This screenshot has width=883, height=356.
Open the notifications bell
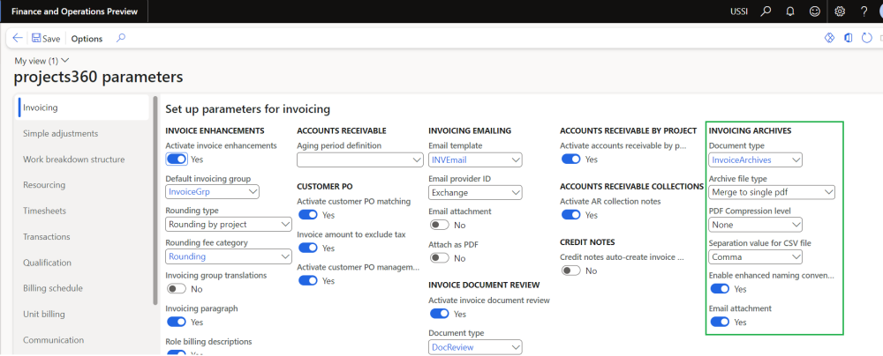[x=789, y=11]
